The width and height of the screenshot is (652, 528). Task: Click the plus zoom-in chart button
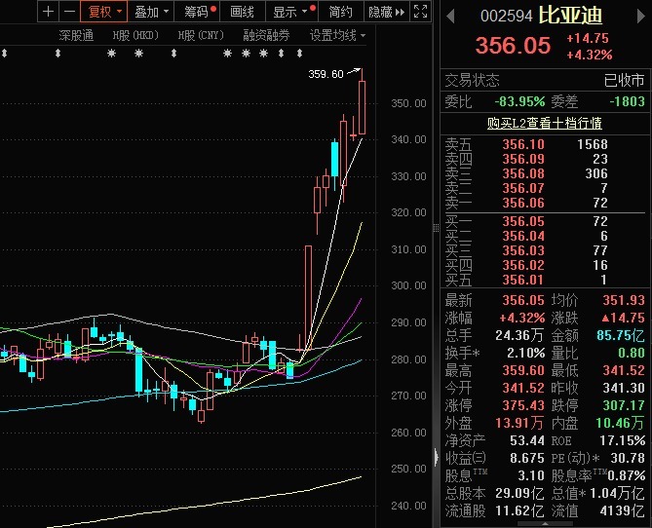click(49, 12)
